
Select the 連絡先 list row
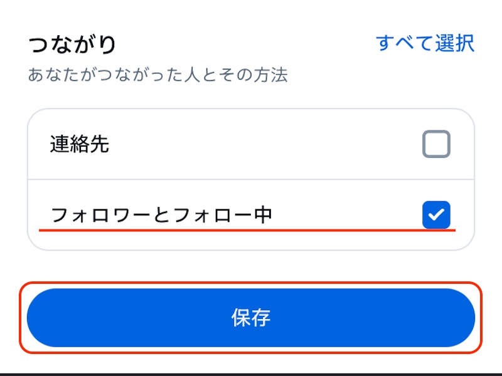251,144
